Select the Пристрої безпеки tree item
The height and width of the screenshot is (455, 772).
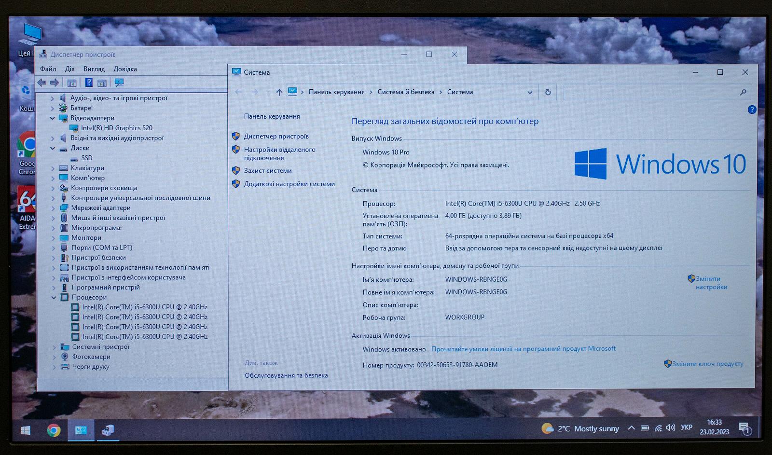(x=98, y=258)
